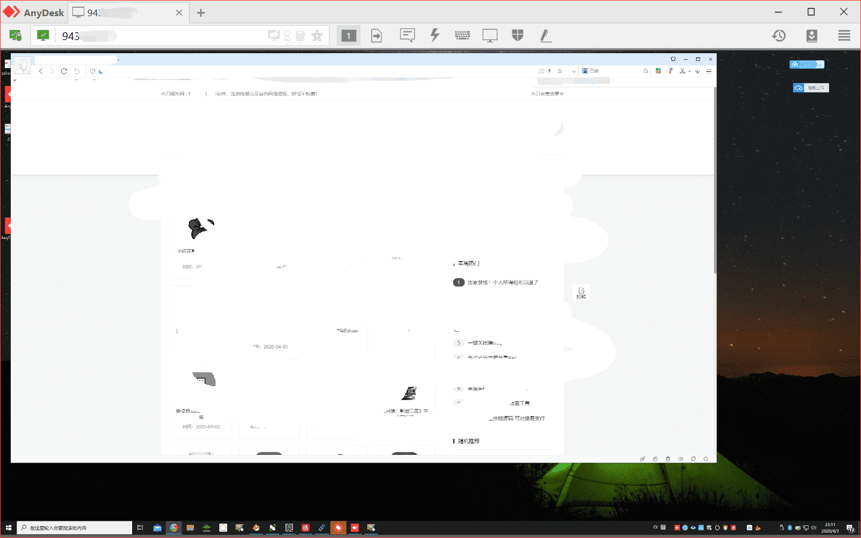The height and width of the screenshot is (538, 861).
Task: Click the remote taskbar clock showing 23:11
Action: coord(830,528)
